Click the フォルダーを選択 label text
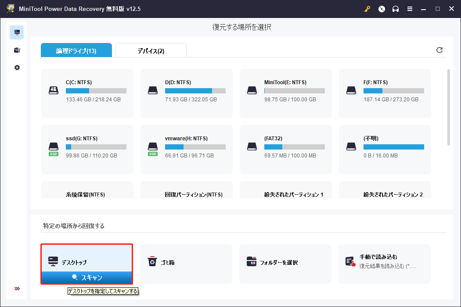 [279, 262]
